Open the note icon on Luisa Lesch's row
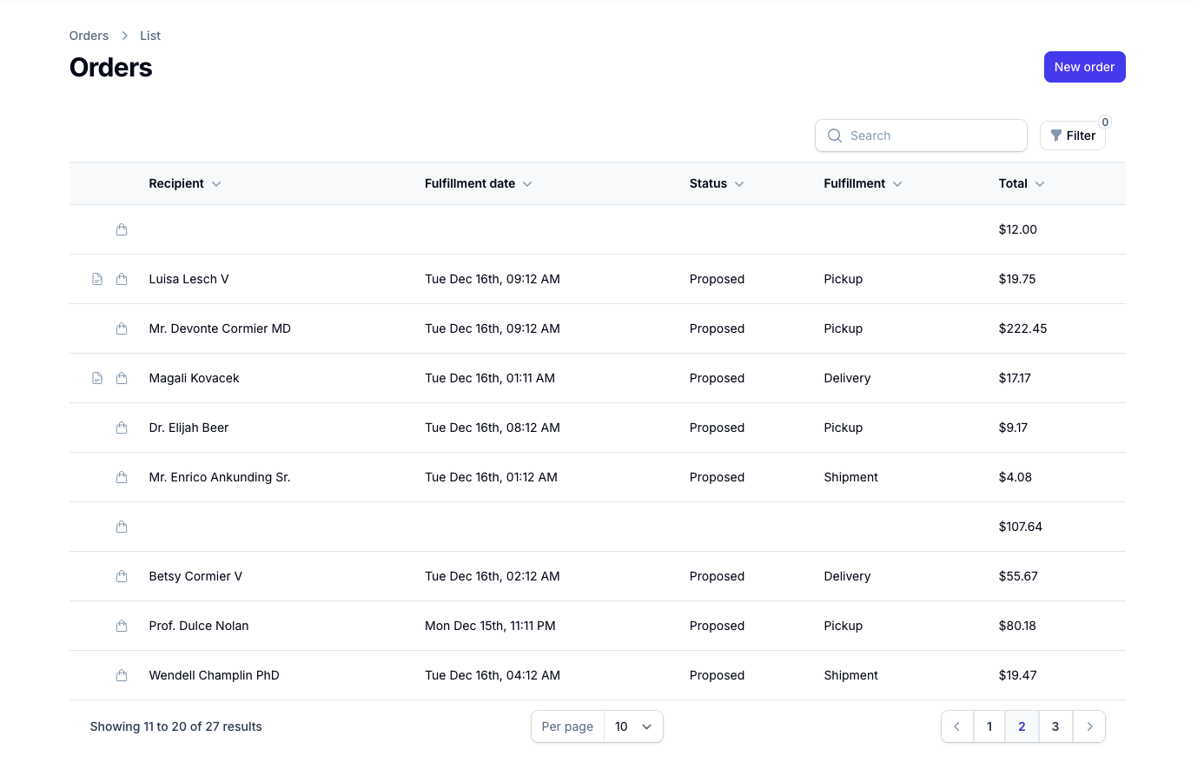Viewport: 1204px width, 776px height. tap(96, 279)
